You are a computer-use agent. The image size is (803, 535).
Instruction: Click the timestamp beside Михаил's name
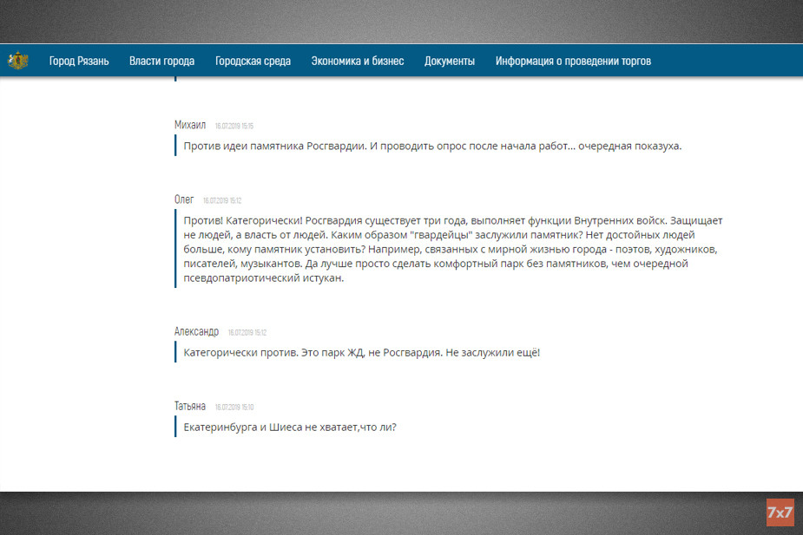point(234,126)
